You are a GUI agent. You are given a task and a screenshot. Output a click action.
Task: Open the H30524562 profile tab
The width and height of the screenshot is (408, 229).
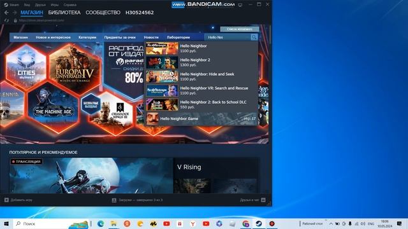coord(140,13)
